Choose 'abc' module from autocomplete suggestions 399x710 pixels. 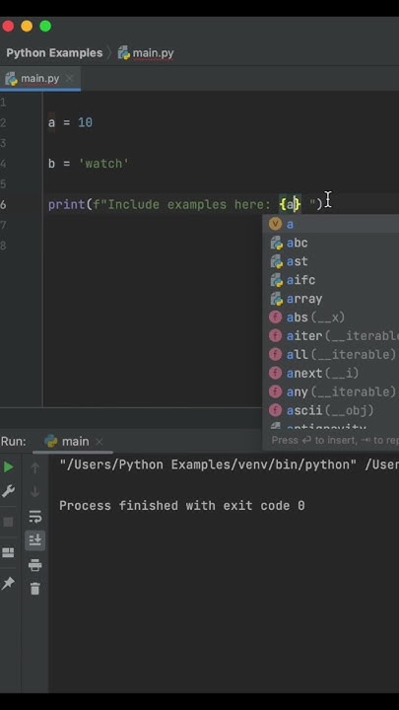pos(331,243)
